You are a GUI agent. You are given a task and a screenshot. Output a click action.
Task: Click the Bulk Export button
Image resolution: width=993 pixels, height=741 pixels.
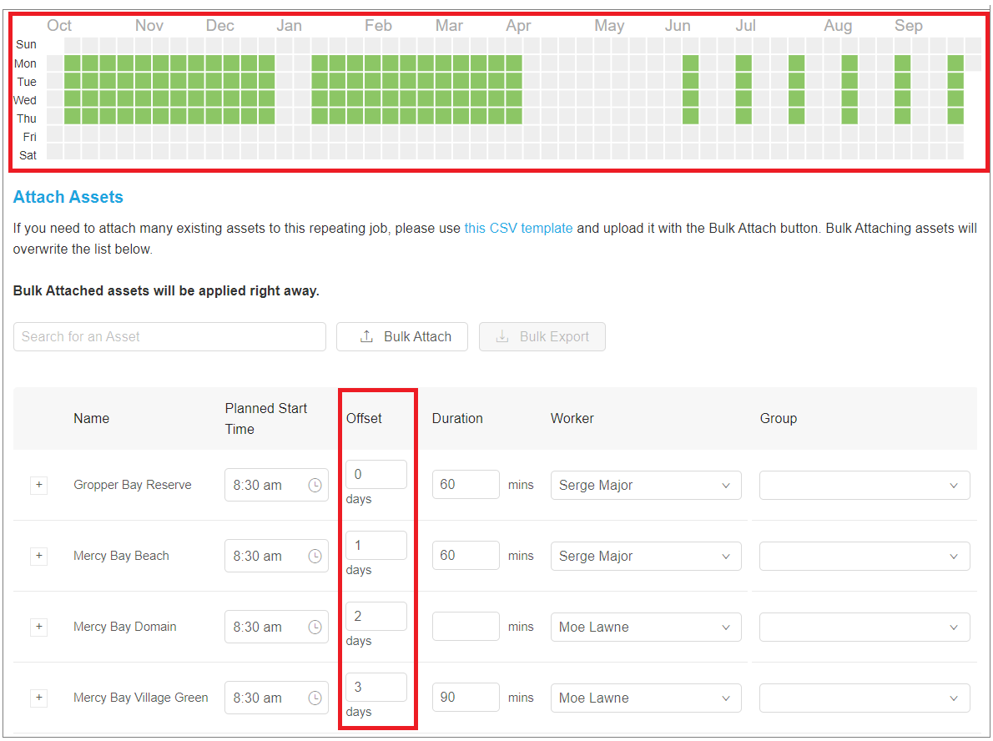542,337
